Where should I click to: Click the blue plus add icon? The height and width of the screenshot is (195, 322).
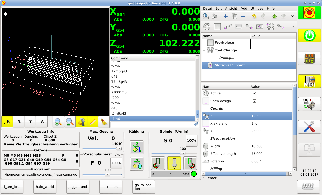[x=226, y=16]
